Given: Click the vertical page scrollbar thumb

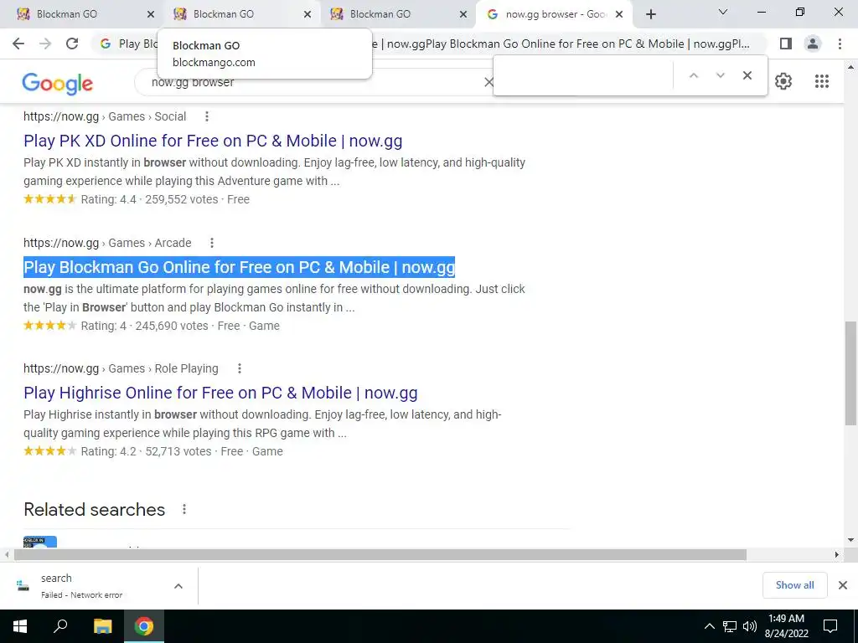Looking at the screenshot, I should [850, 373].
